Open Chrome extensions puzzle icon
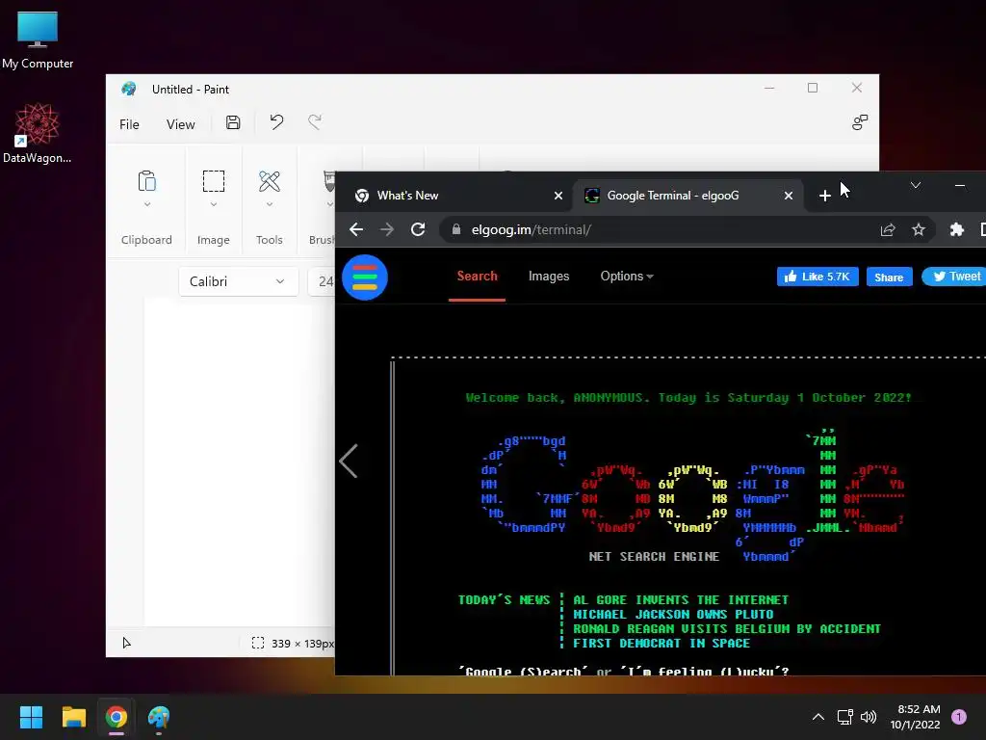The height and width of the screenshot is (740, 986). pos(956,229)
